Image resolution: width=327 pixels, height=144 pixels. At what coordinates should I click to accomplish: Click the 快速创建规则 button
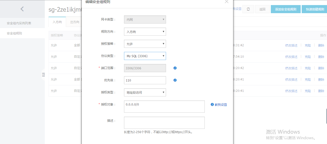coord(315,9)
